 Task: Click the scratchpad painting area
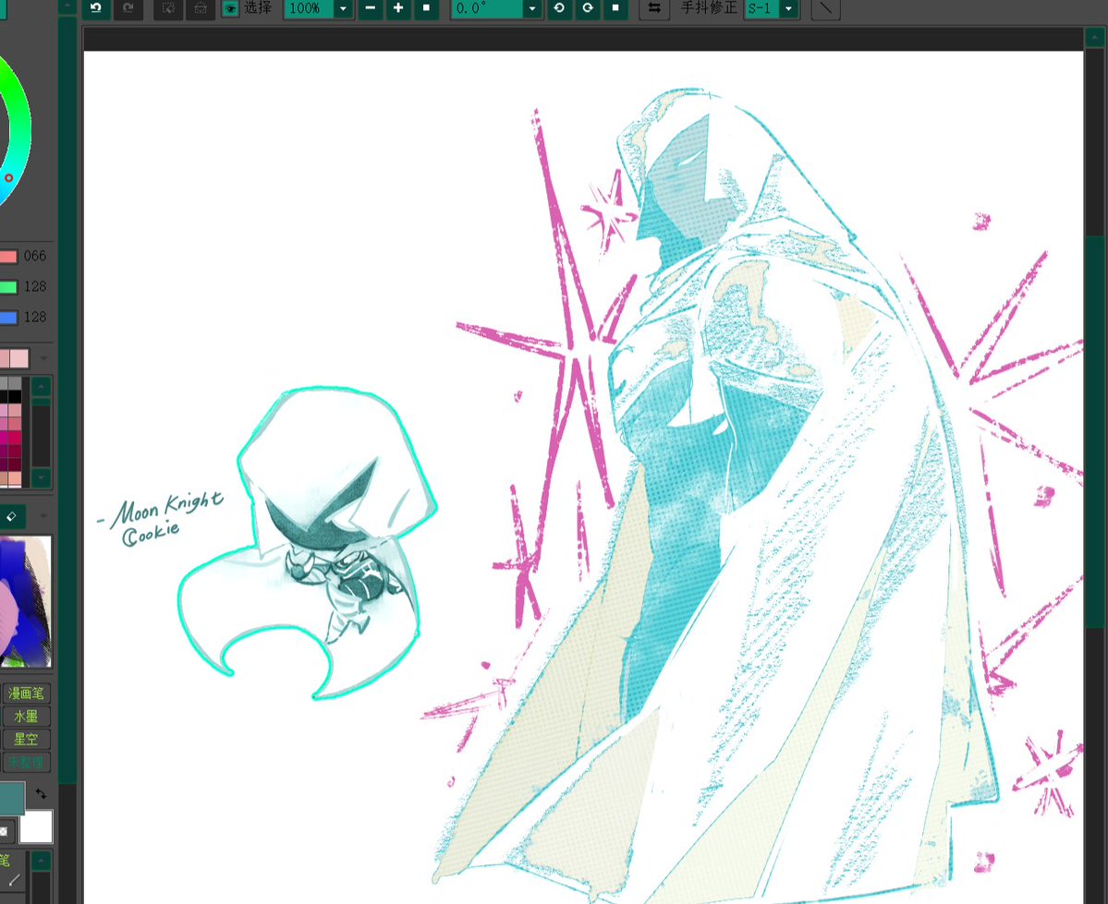coord(26,602)
